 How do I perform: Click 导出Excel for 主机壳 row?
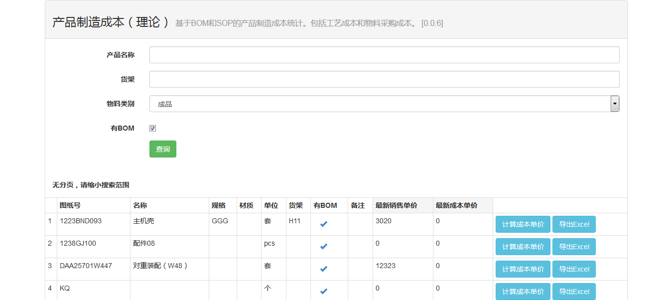[x=573, y=224]
